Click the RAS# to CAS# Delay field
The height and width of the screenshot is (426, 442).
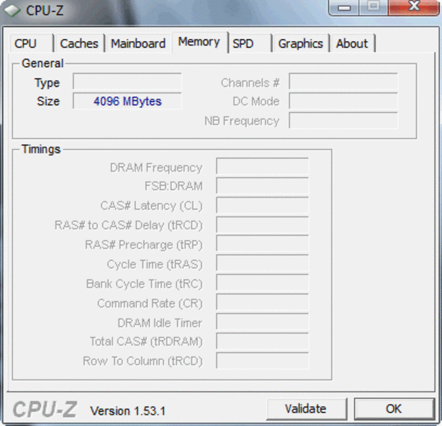click(x=263, y=225)
